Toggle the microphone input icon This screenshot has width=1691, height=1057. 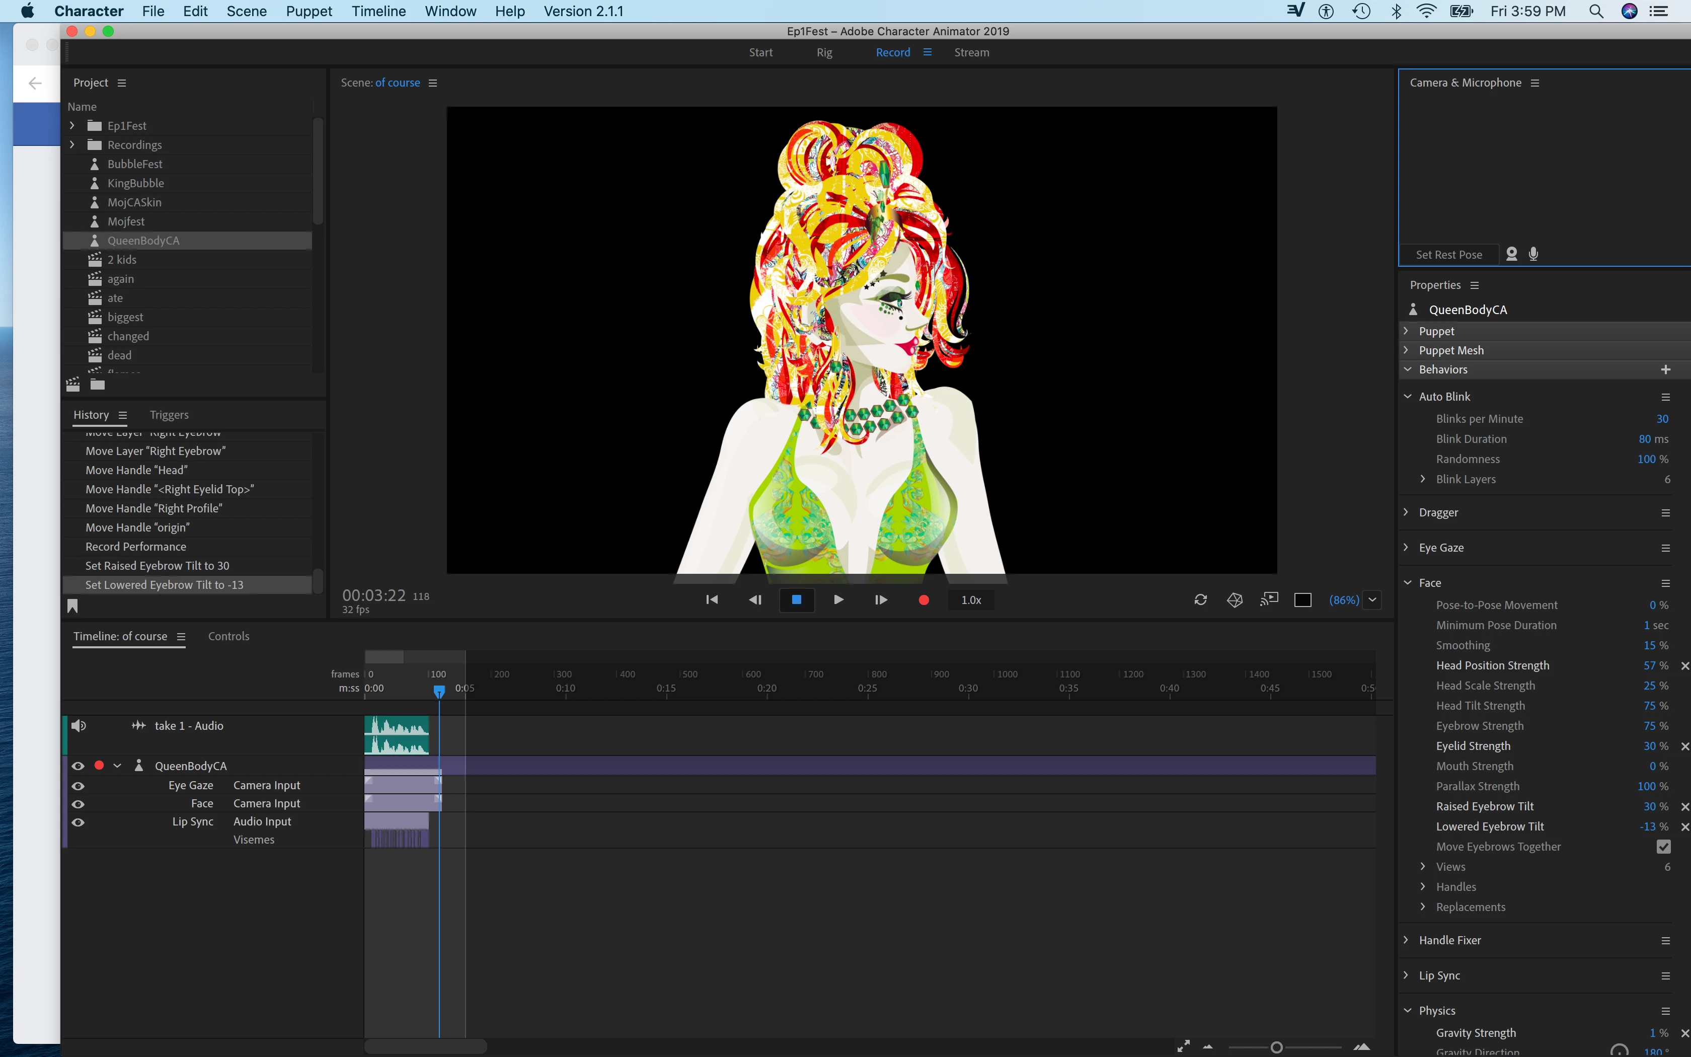coord(1533,255)
